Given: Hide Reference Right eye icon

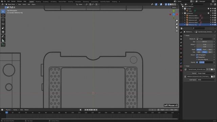Looking at the screenshot, I should 213,22.
